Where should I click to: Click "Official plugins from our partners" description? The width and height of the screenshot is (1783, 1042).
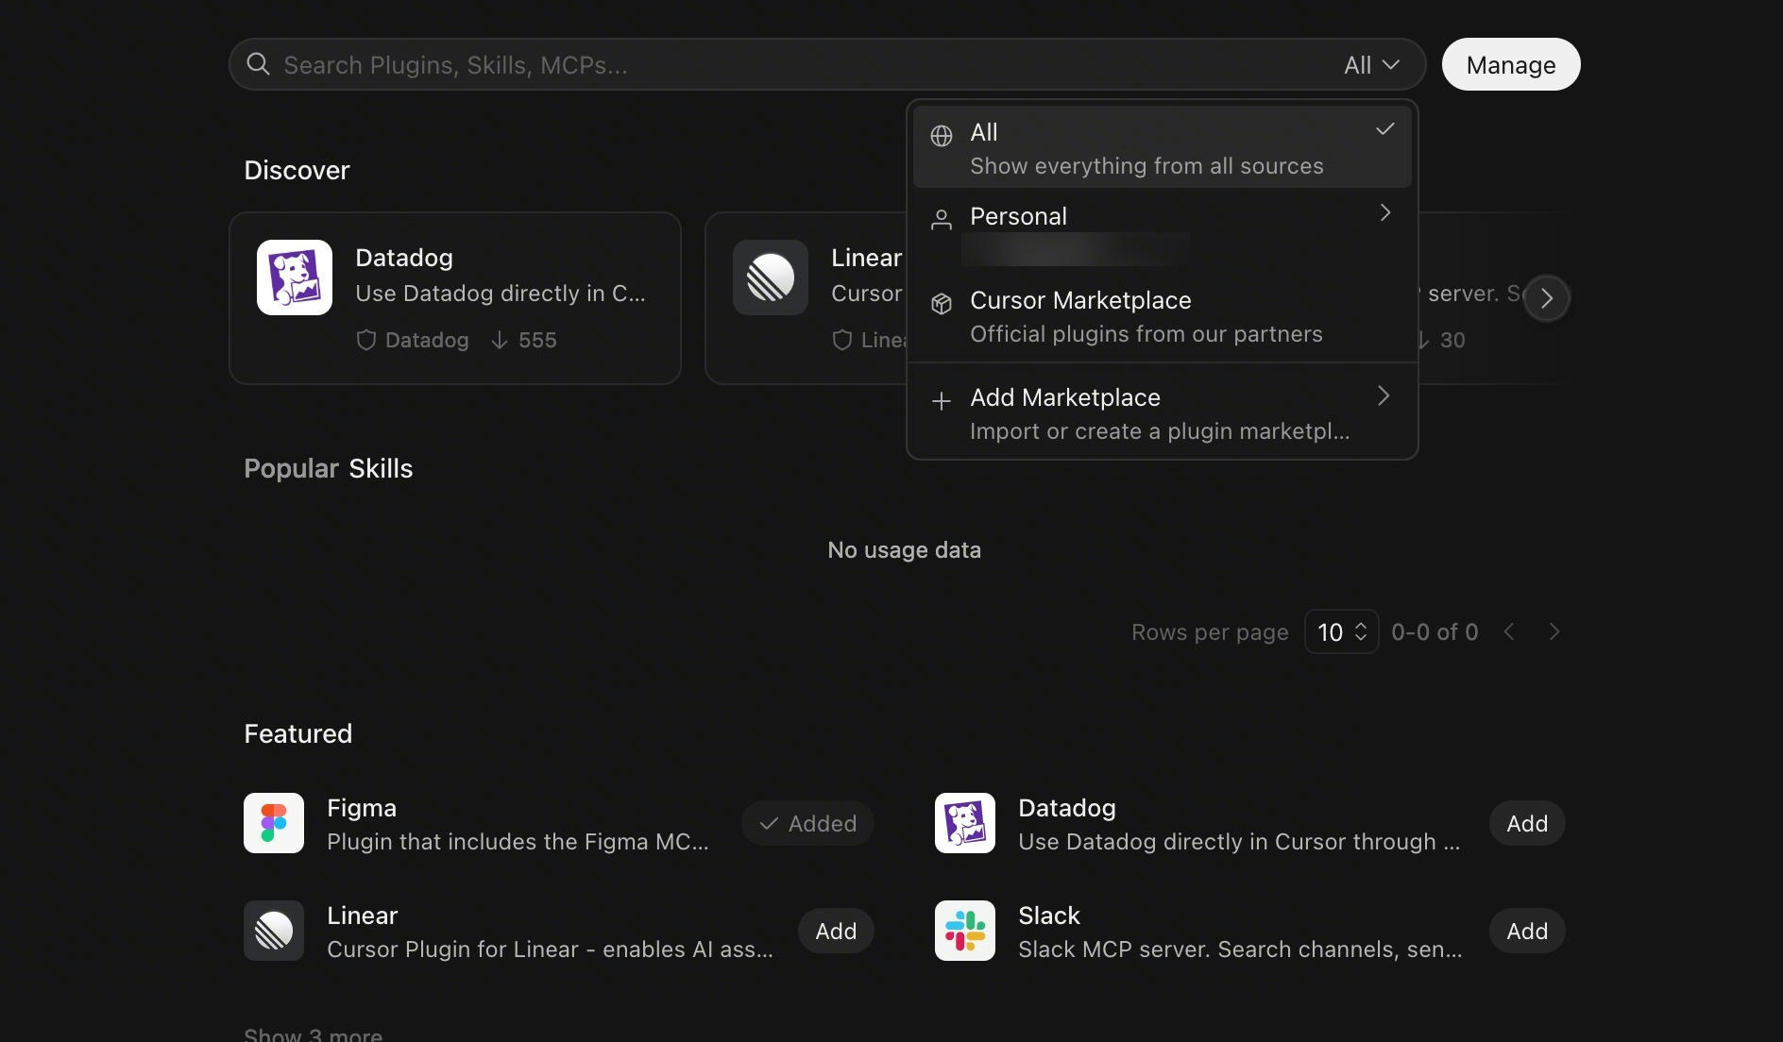tap(1146, 334)
